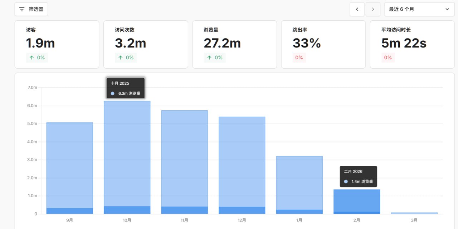Select the 平均访问时长 metric card
Image resolution: width=458 pixels, height=229 pixels.
tap(412, 44)
